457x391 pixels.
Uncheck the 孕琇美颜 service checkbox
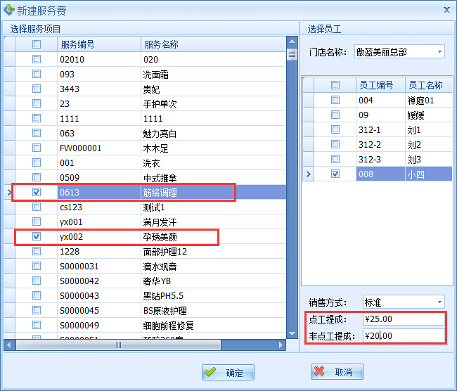37,237
